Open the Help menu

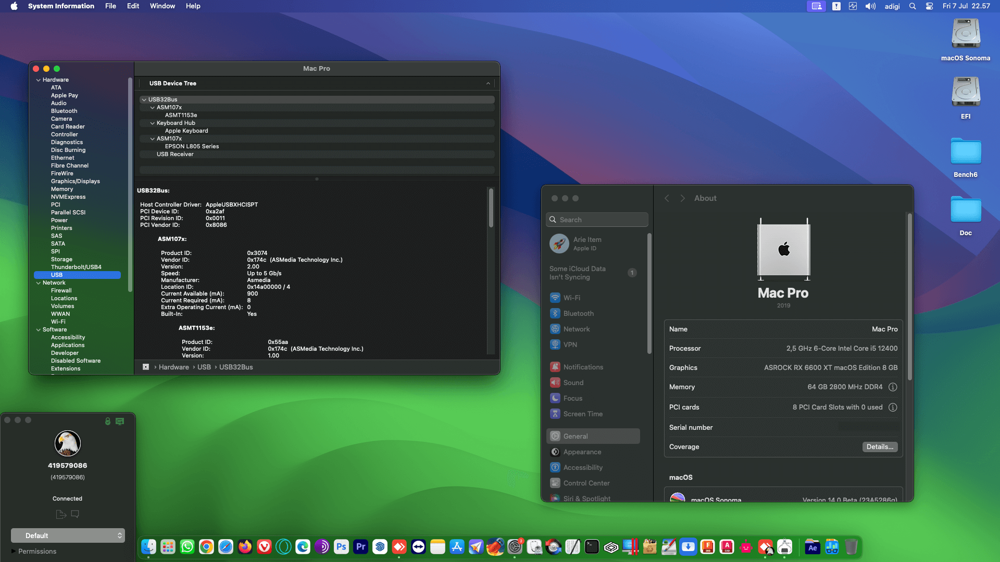[193, 6]
